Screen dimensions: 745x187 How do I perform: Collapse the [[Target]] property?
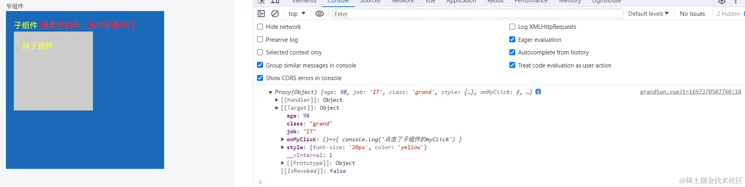276,108
